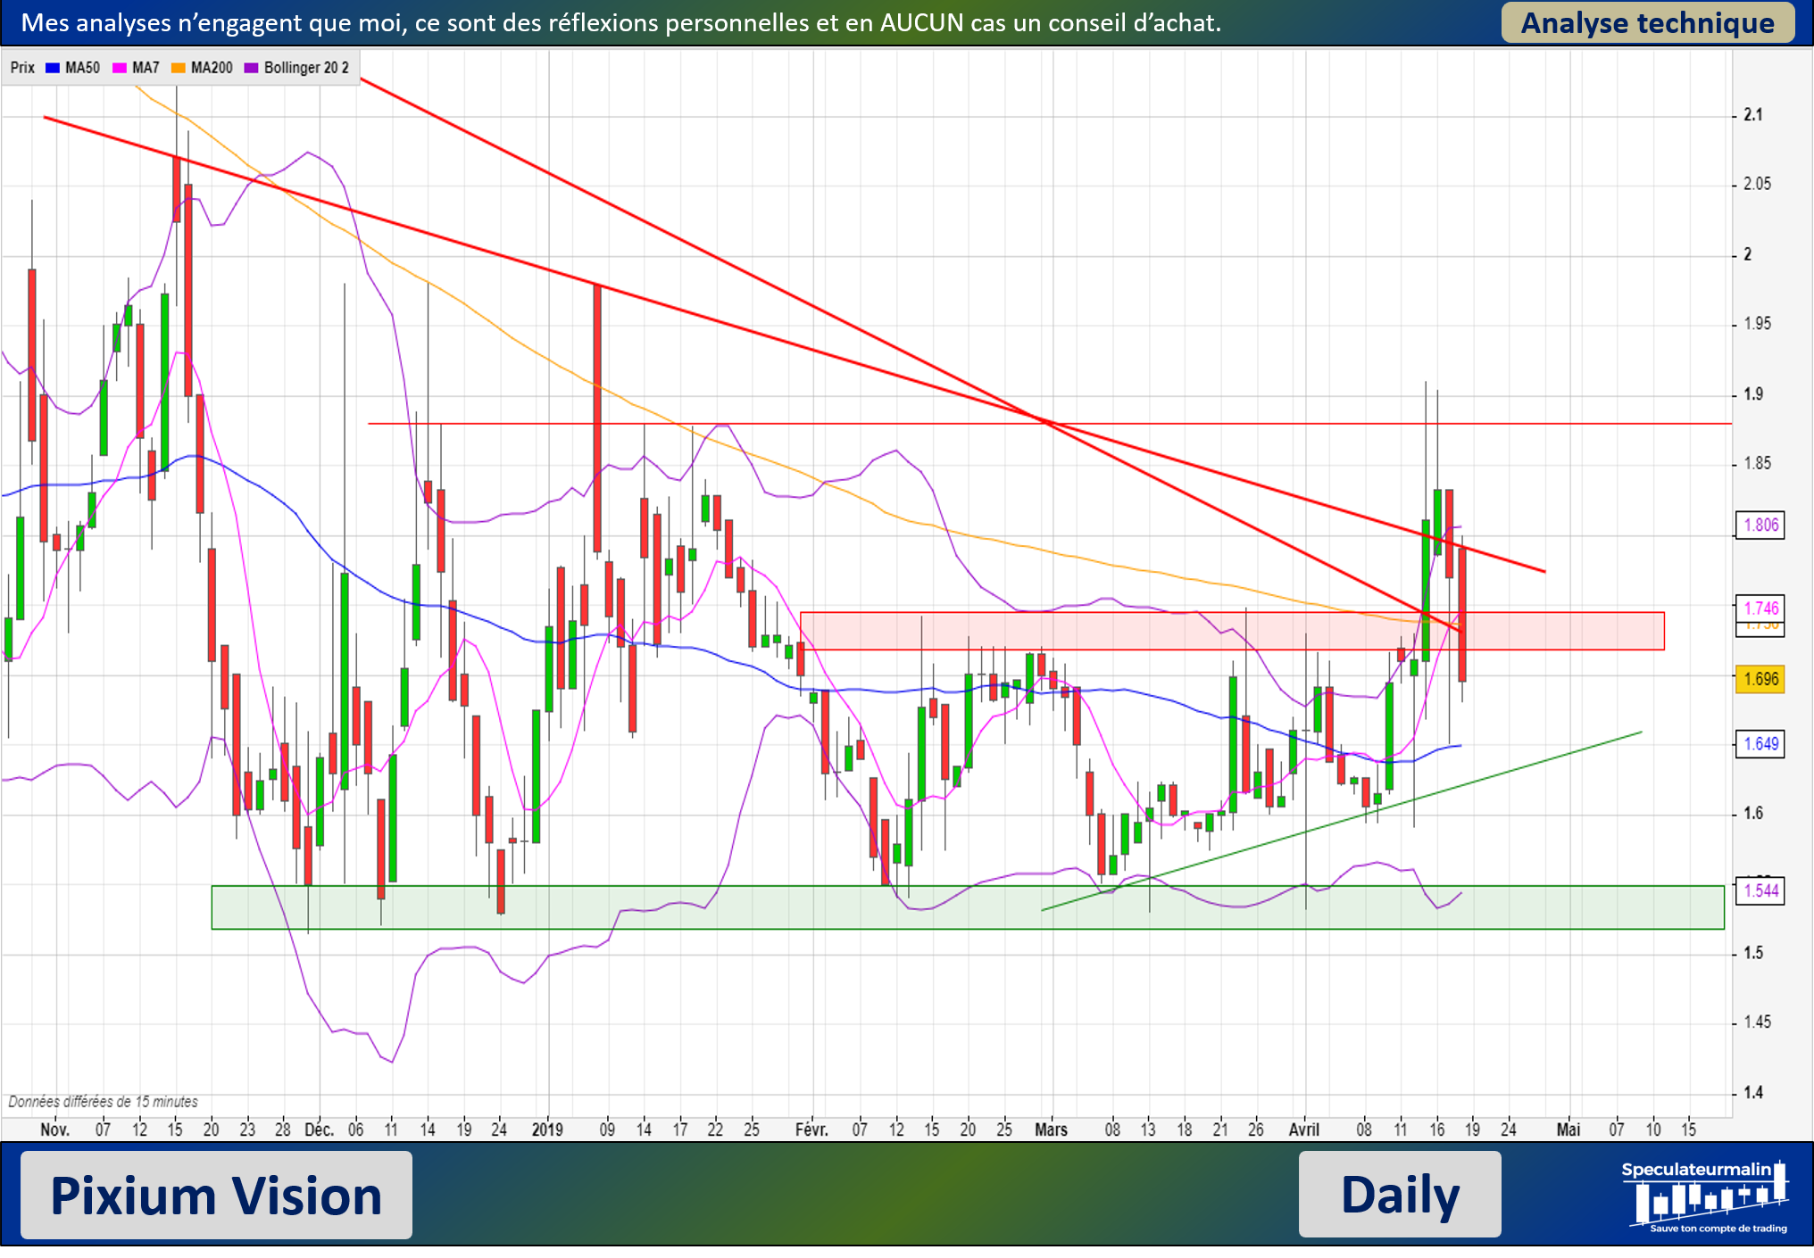Click the Sauve ton compte de trading tagline
The height and width of the screenshot is (1258, 1814).
click(x=1718, y=1229)
